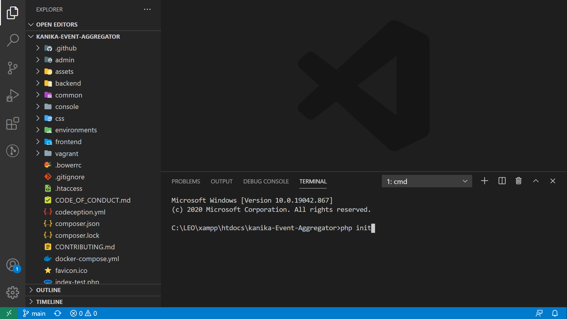
Task: Open the remote window indicator in status bar
Action: coord(9,313)
